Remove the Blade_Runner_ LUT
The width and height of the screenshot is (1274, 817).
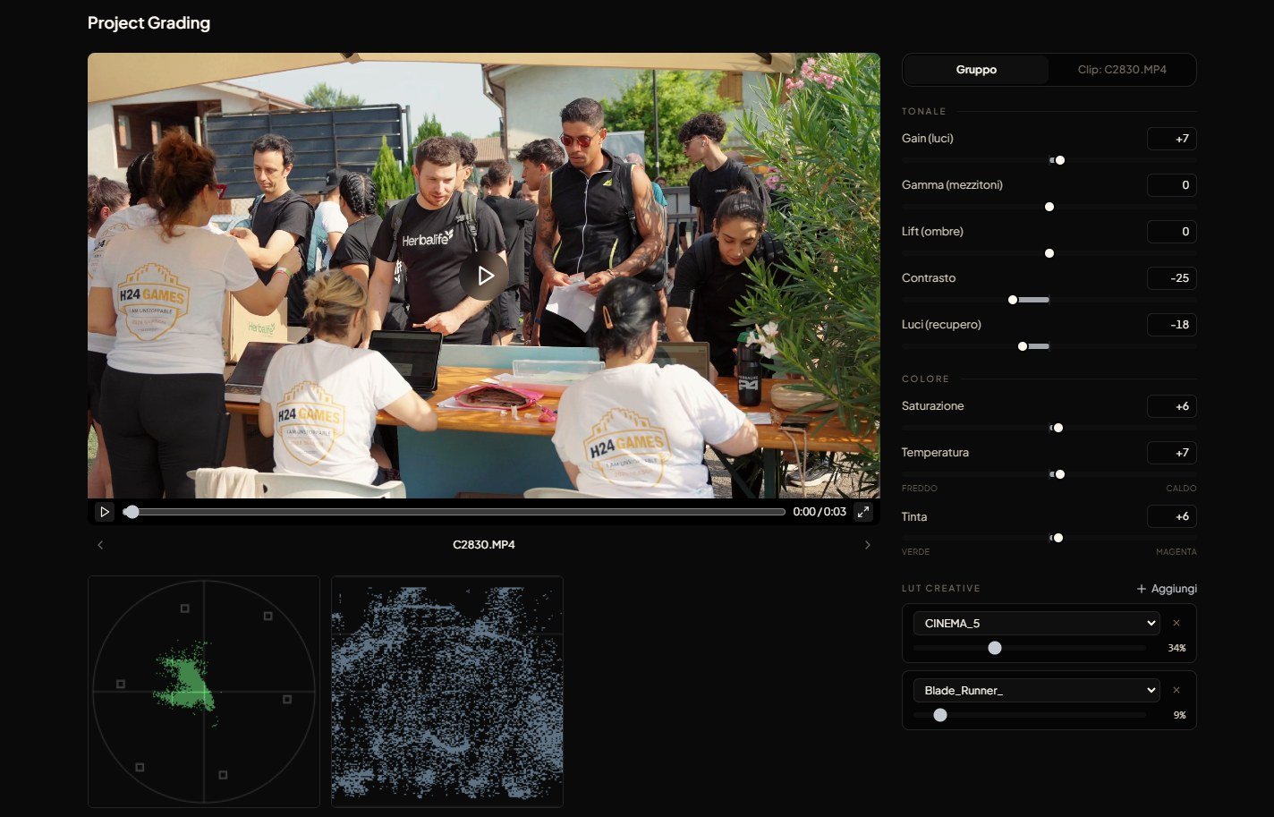(x=1176, y=691)
